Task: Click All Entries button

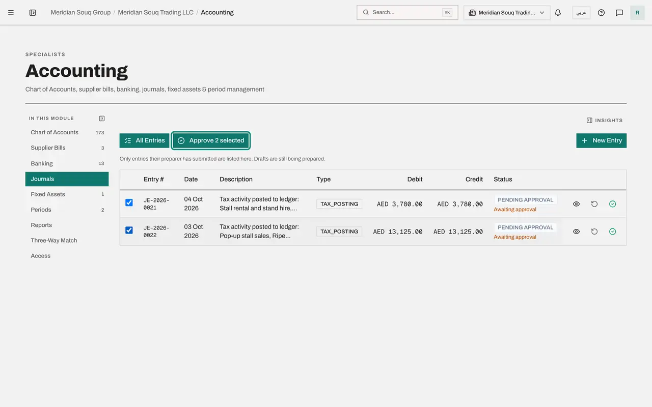Action: click(x=145, y=140)
